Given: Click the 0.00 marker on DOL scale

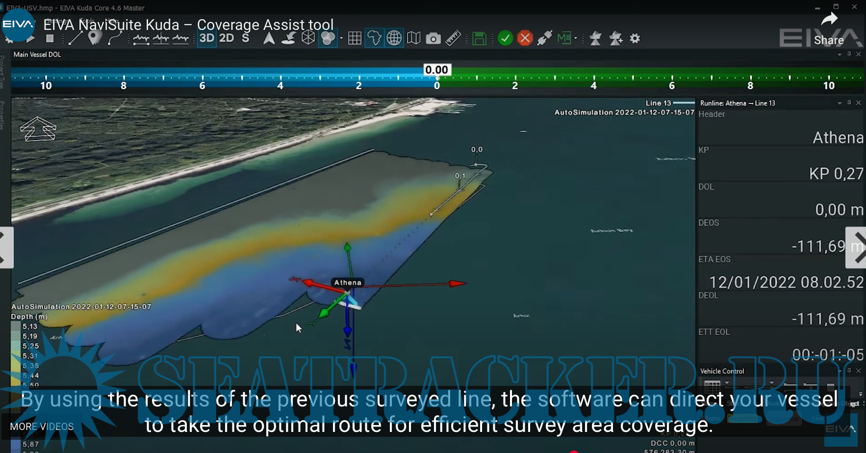Looking at the screenshot, I should [436, 70].
